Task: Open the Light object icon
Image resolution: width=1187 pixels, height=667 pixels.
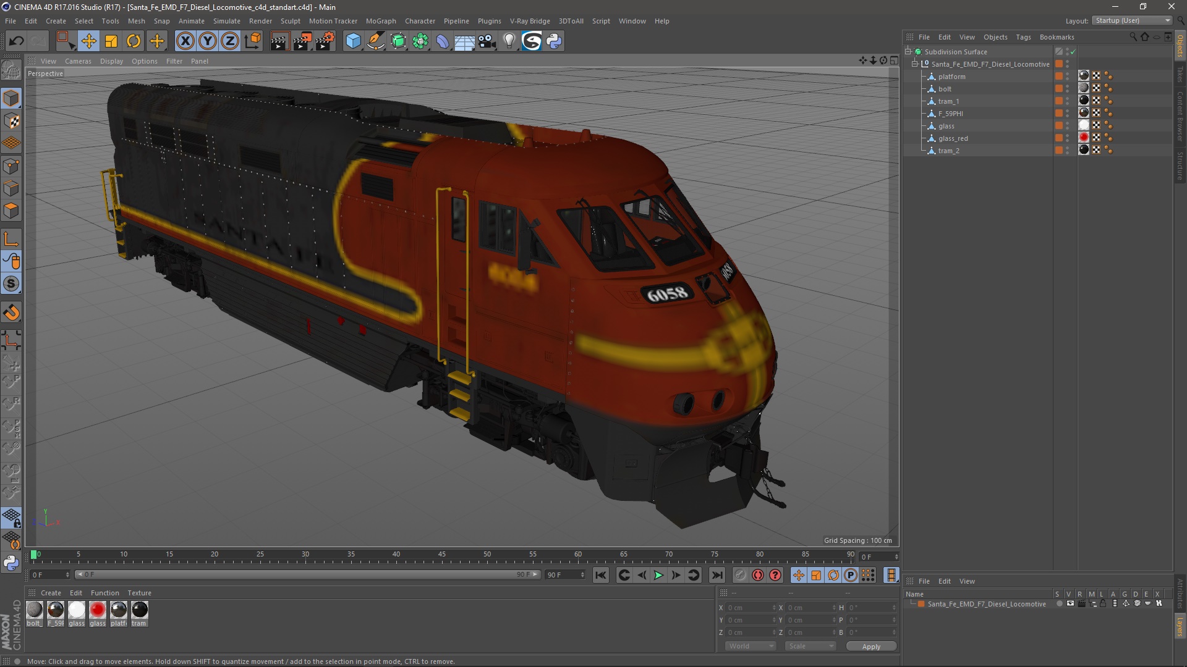Action: [509, 41]
